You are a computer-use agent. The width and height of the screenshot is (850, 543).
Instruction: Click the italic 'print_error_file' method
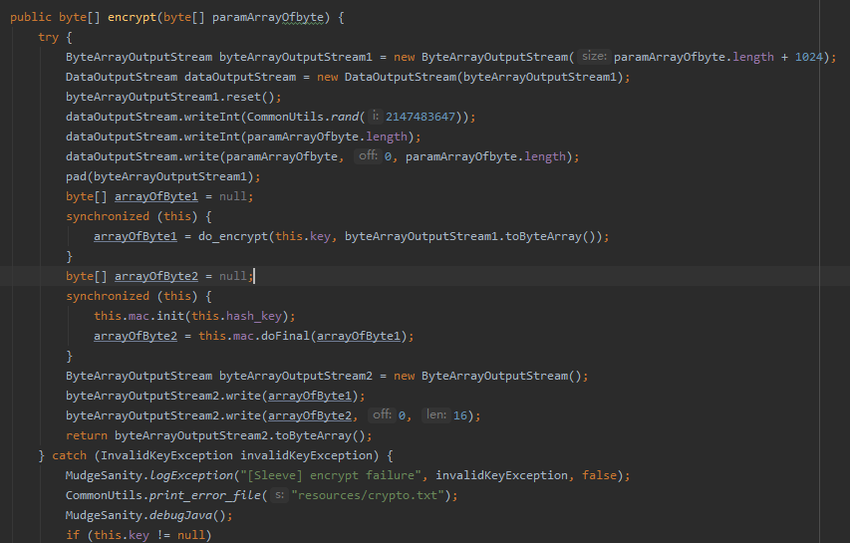pyautogui.click(x=205, y=496)
